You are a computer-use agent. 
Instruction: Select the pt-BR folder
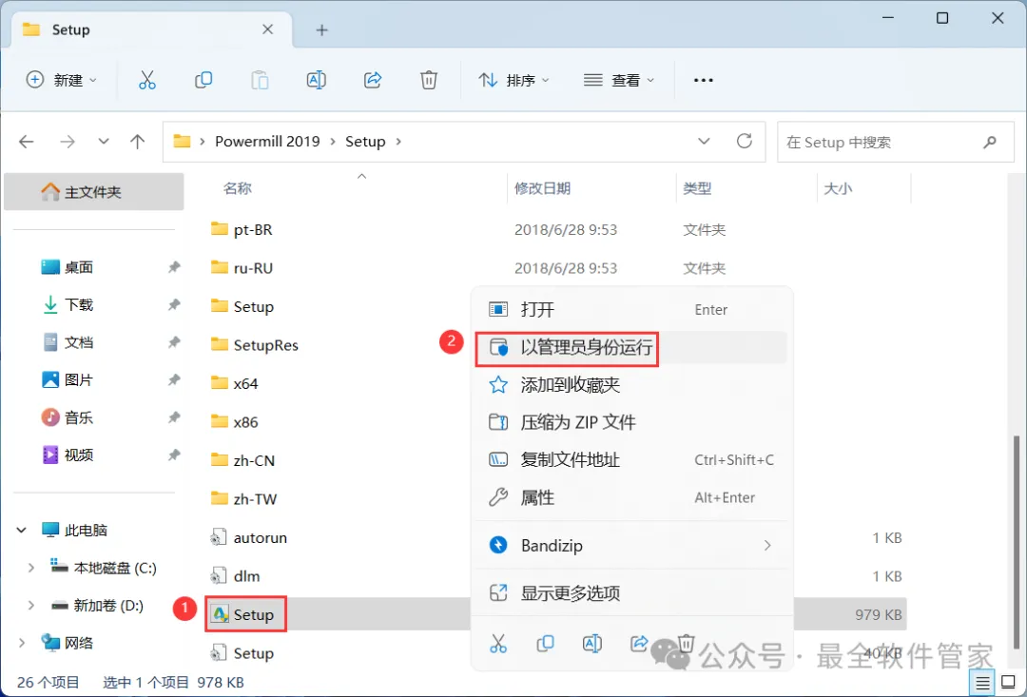(242, 230)
